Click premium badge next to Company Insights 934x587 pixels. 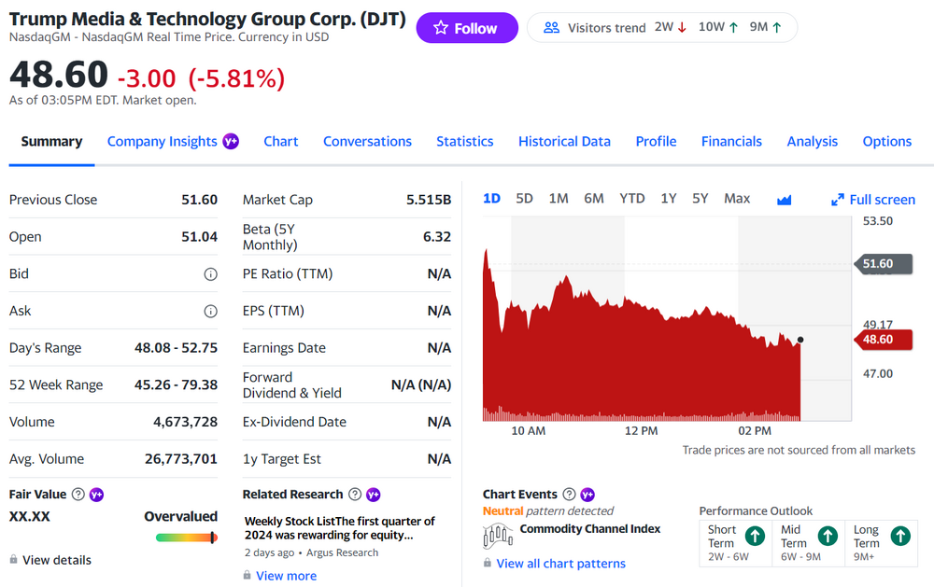231,142
